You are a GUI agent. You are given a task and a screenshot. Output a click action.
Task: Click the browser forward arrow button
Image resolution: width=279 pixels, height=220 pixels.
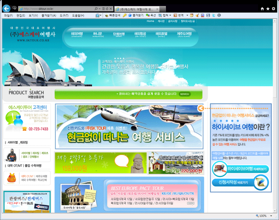[14, 8]
